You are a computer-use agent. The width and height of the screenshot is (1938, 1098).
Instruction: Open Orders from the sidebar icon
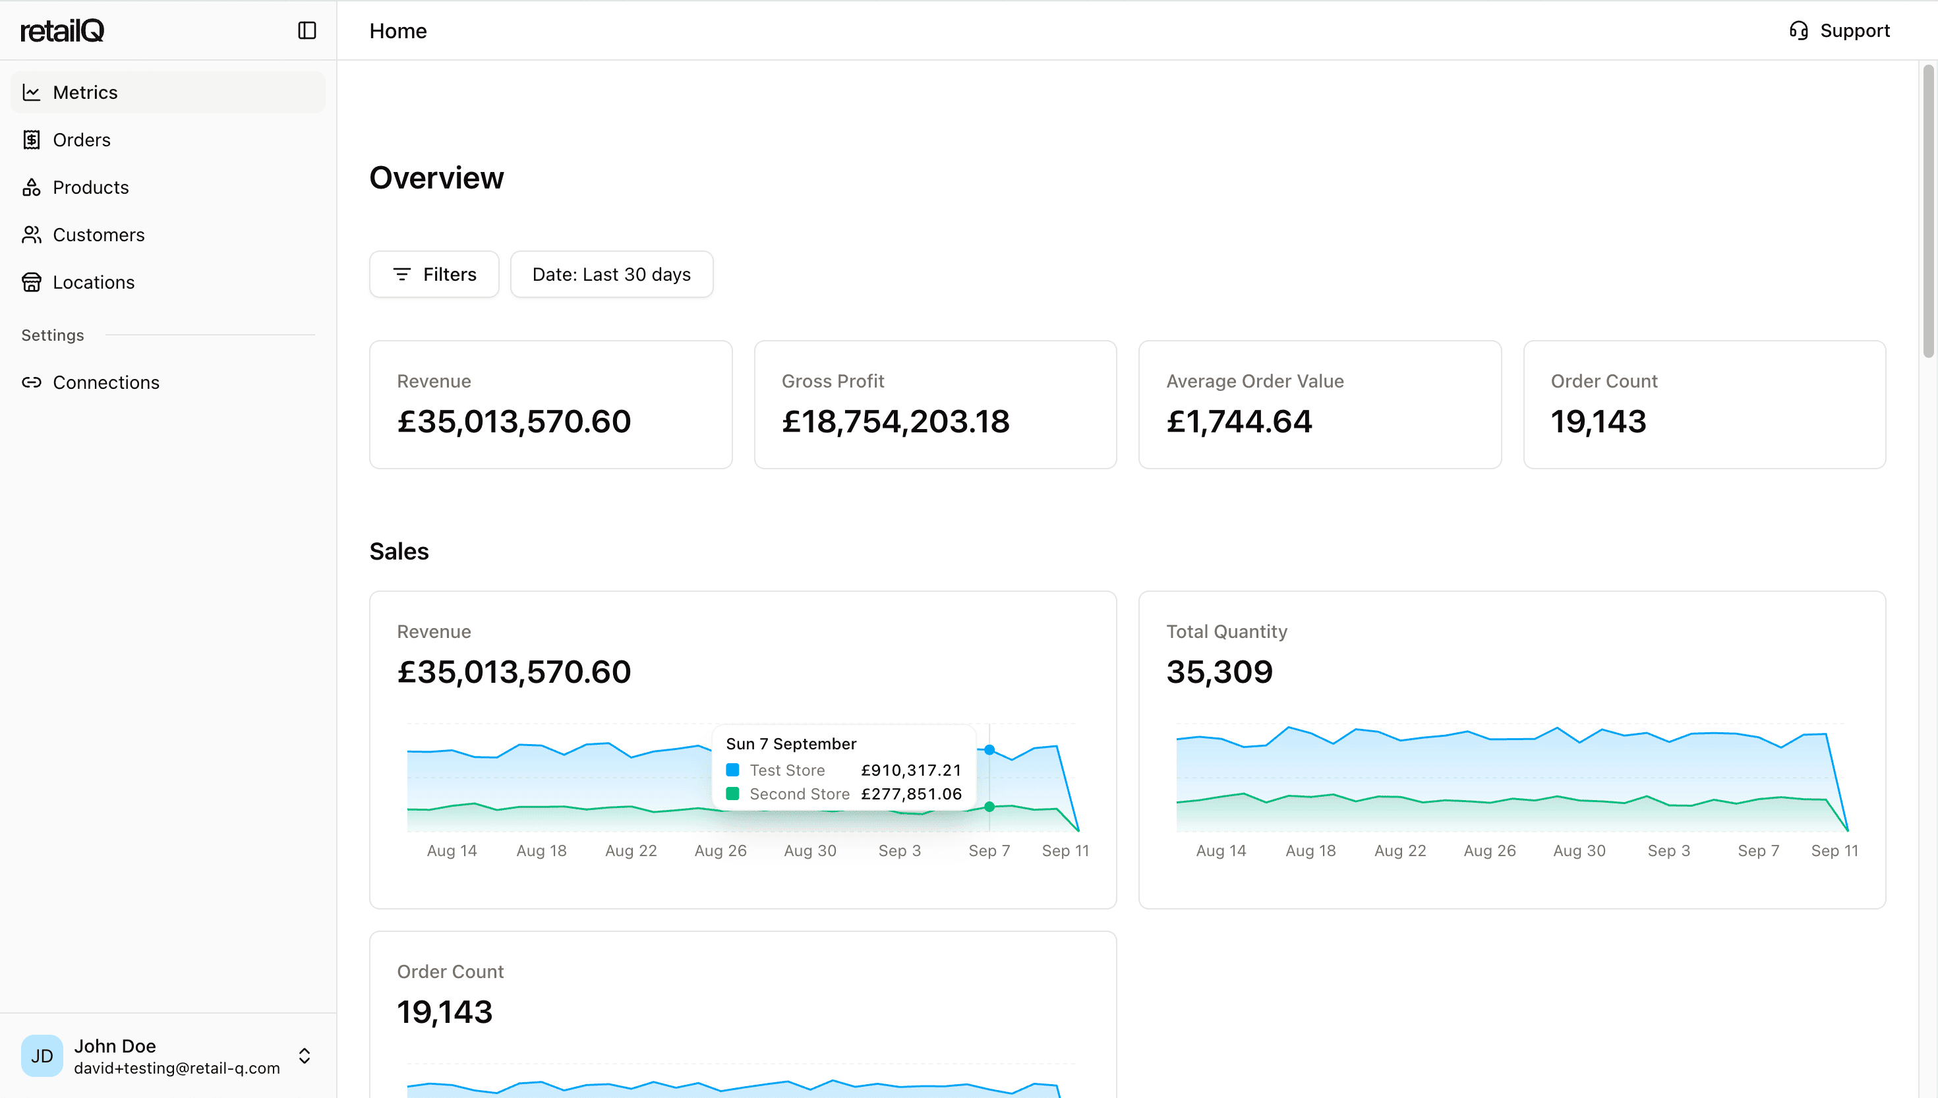31,140
